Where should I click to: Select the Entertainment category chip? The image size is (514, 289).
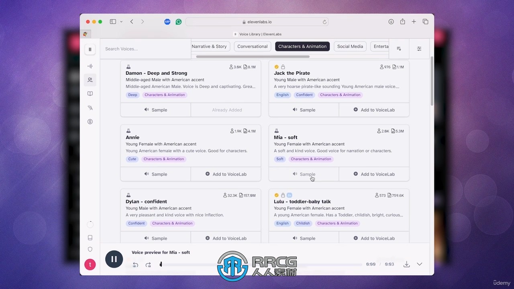pos(380,47)
